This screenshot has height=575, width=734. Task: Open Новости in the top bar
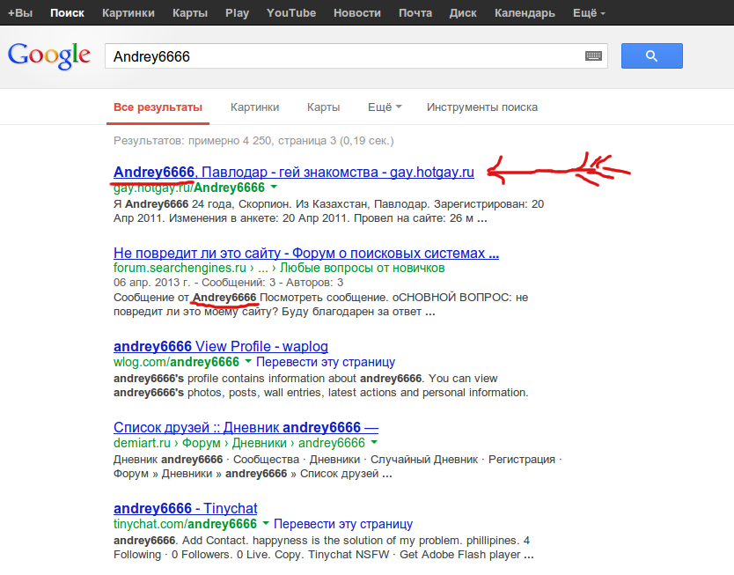click(357, 12)
